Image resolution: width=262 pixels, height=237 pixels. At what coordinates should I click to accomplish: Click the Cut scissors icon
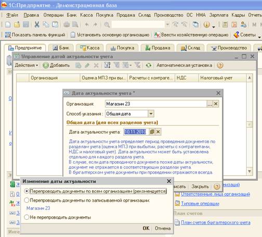[37, 24]
